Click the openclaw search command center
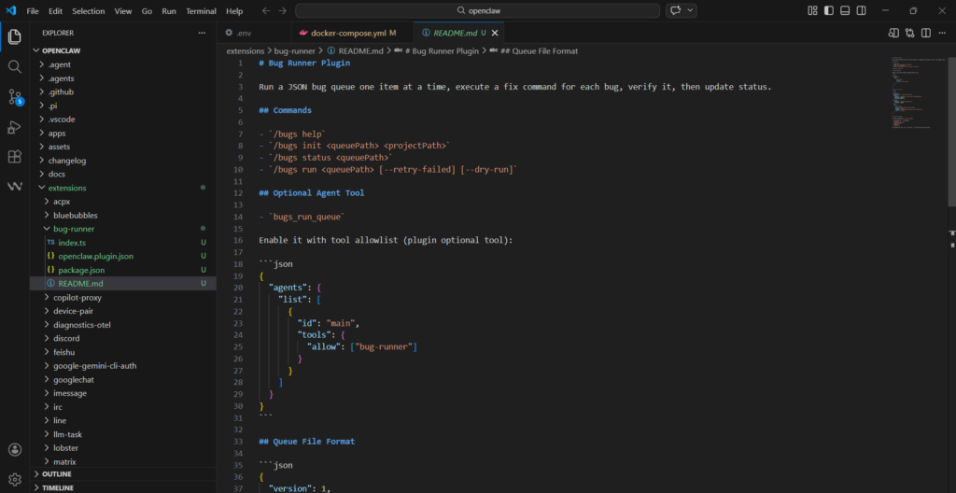The height and width of the screenshot is (493, 956). [477, 10]
